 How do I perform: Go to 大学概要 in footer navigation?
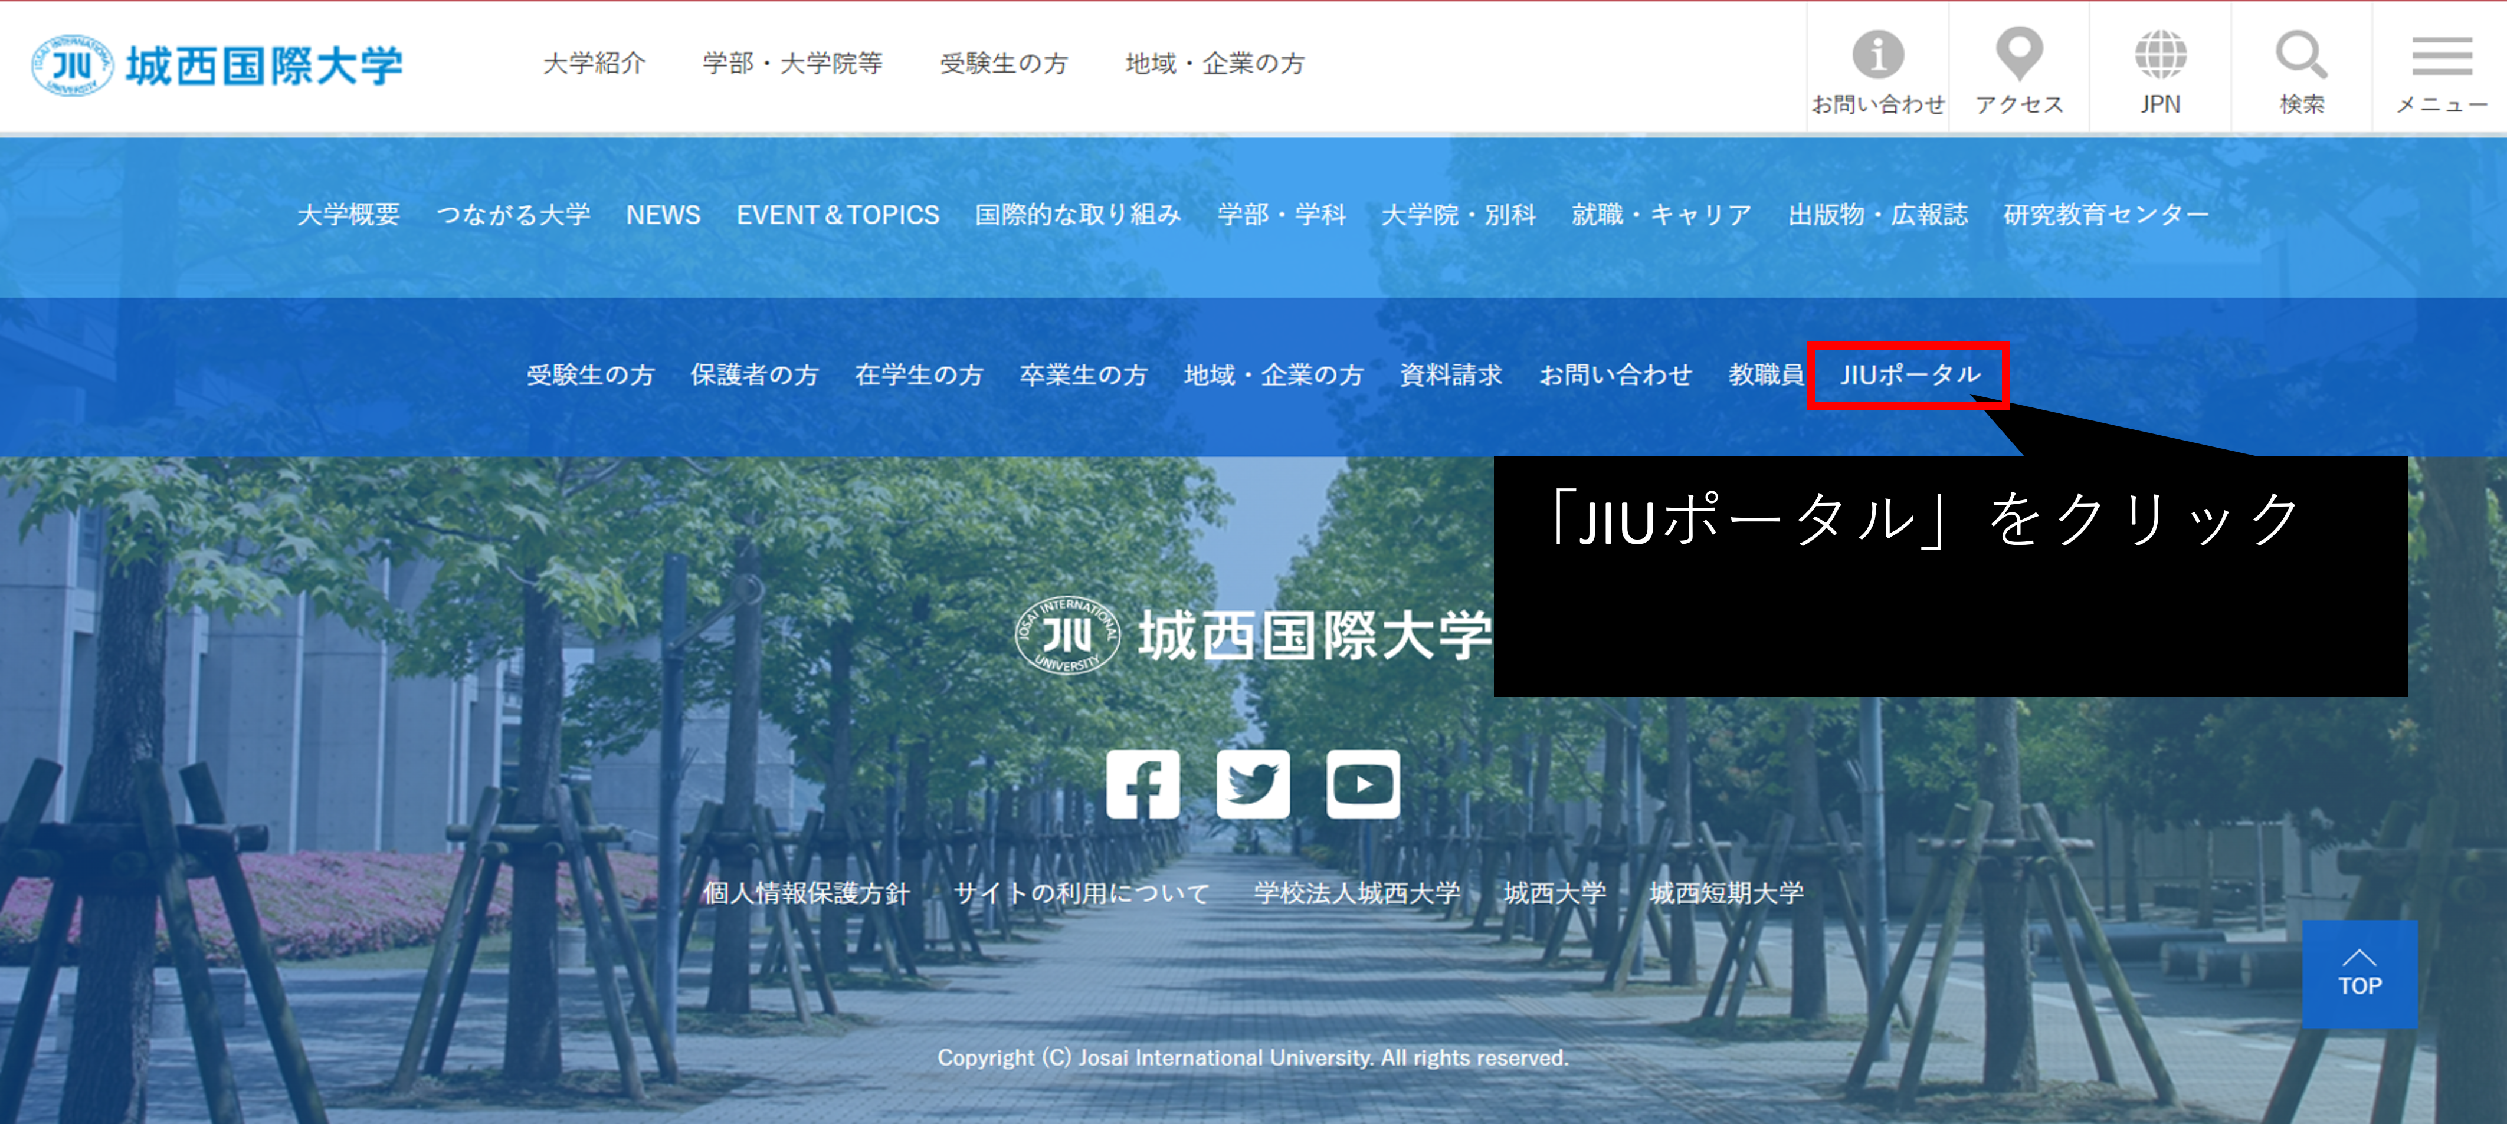pos(349,214)
